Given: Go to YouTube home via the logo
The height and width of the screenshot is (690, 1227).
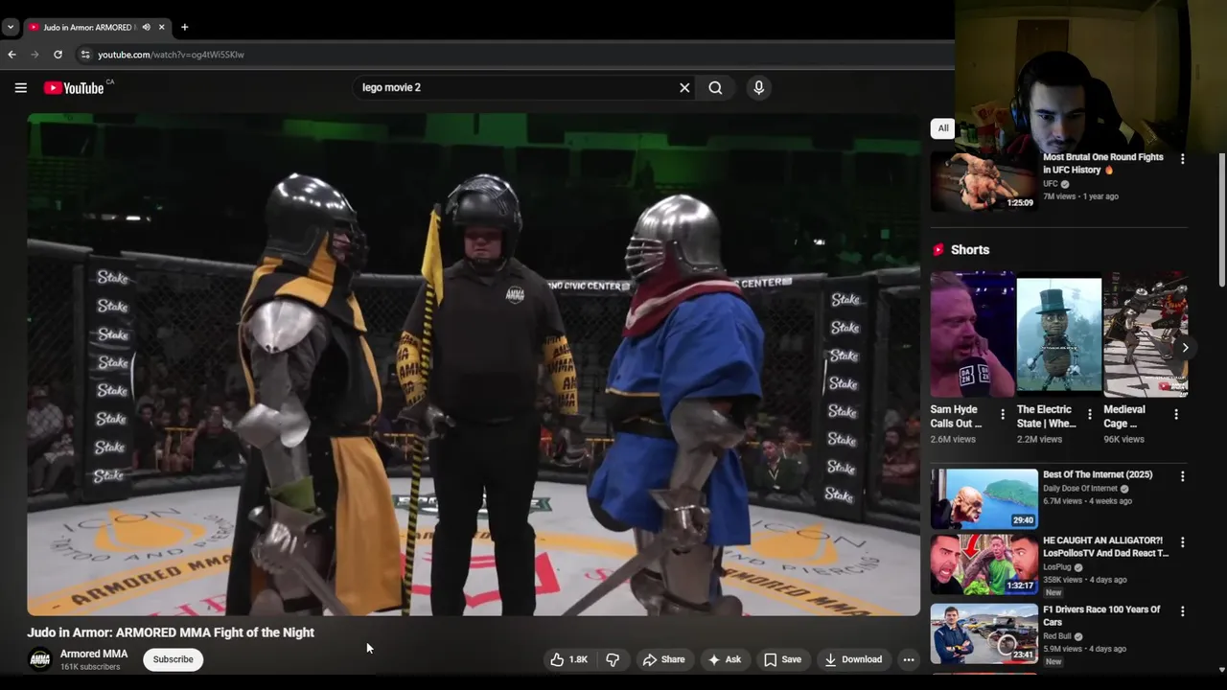Looking at the screenshot, I should click(74, 88).
